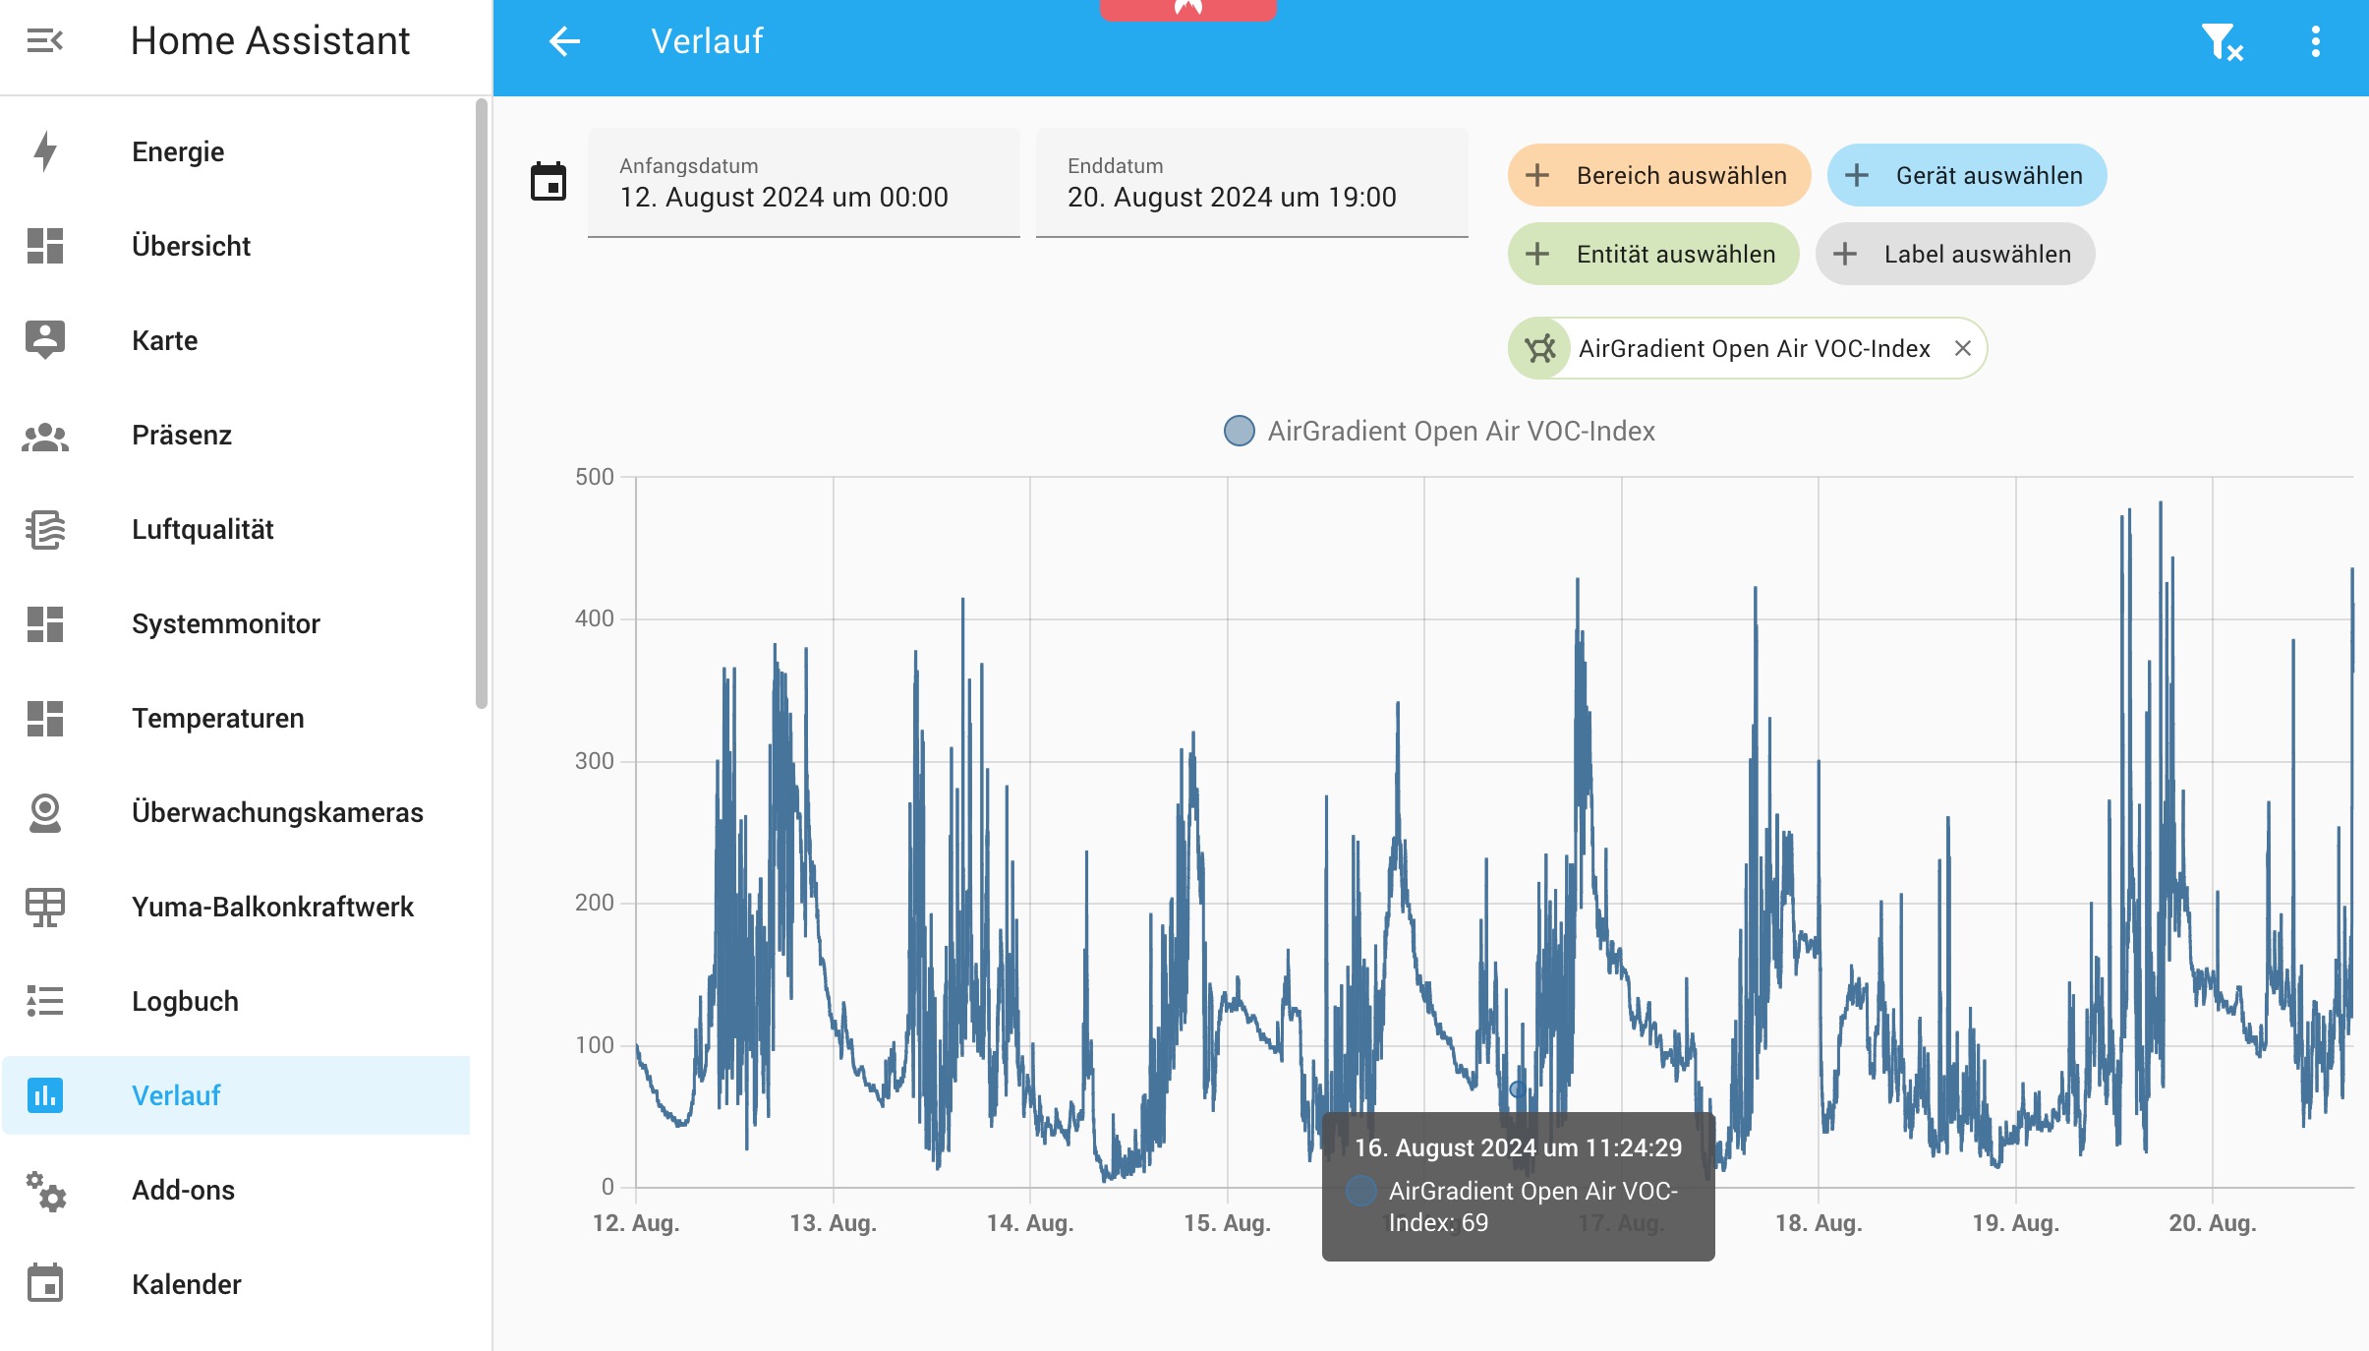This screenshot has width=2369, height=1351.
Task: Click the Luftqualität air filter icon
Action: coord(45,529)
